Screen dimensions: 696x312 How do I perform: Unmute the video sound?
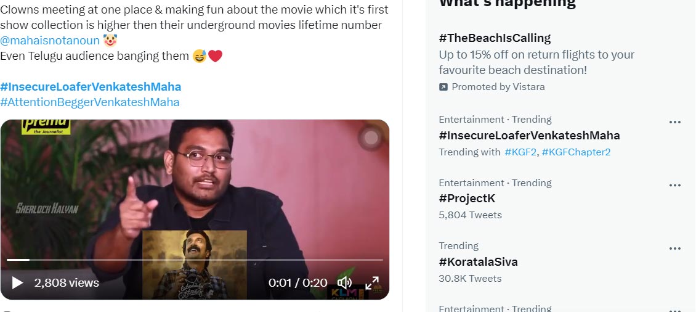[x=344, y=283]
